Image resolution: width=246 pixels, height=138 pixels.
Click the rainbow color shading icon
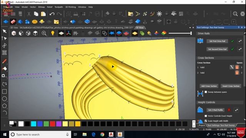164,33
